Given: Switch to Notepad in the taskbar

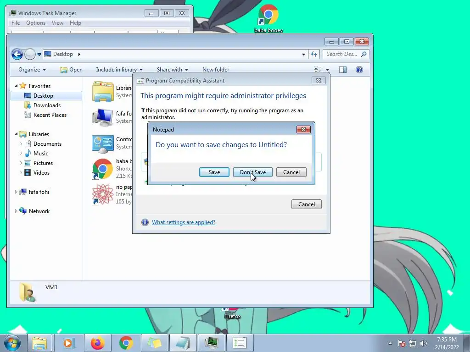Looking at the screenshot, I should [183, 343].
